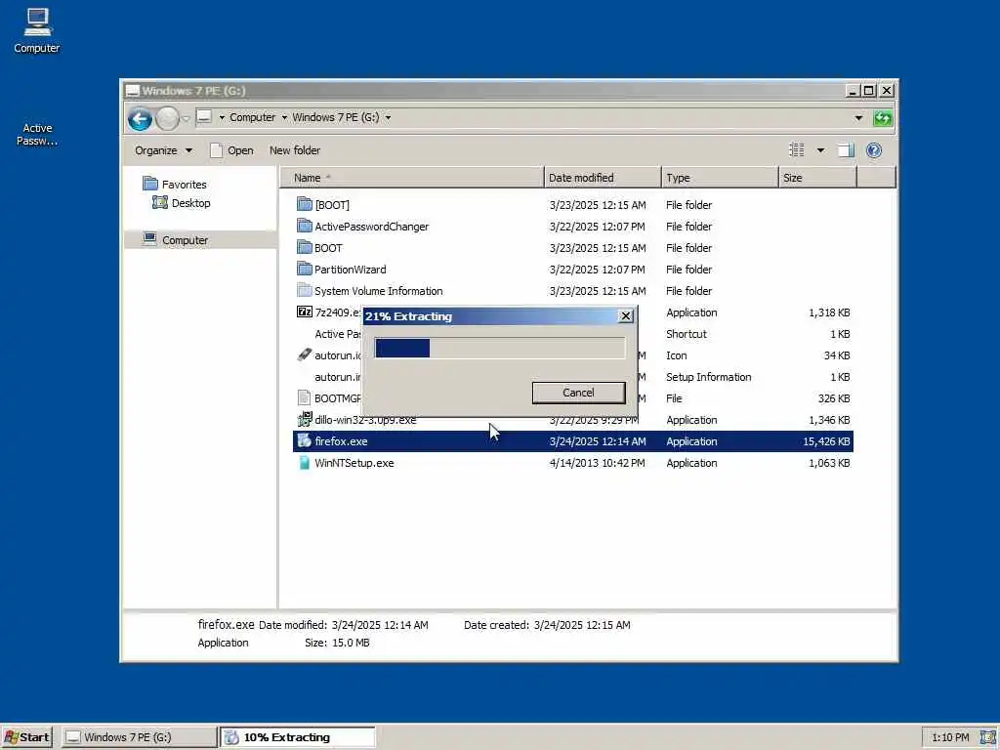This screenshot has height=750, width=1000.
Task: Expand the root breadcrumb arrow before Computer
Action: pyautogui.click(x=222, y=117)
